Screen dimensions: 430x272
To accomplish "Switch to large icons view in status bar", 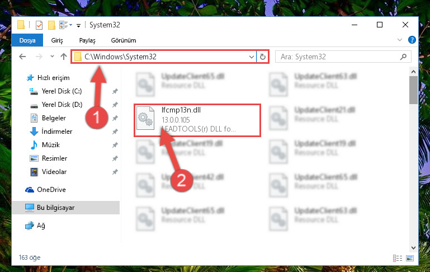I will pyautogui.click(x=410, y=258).
